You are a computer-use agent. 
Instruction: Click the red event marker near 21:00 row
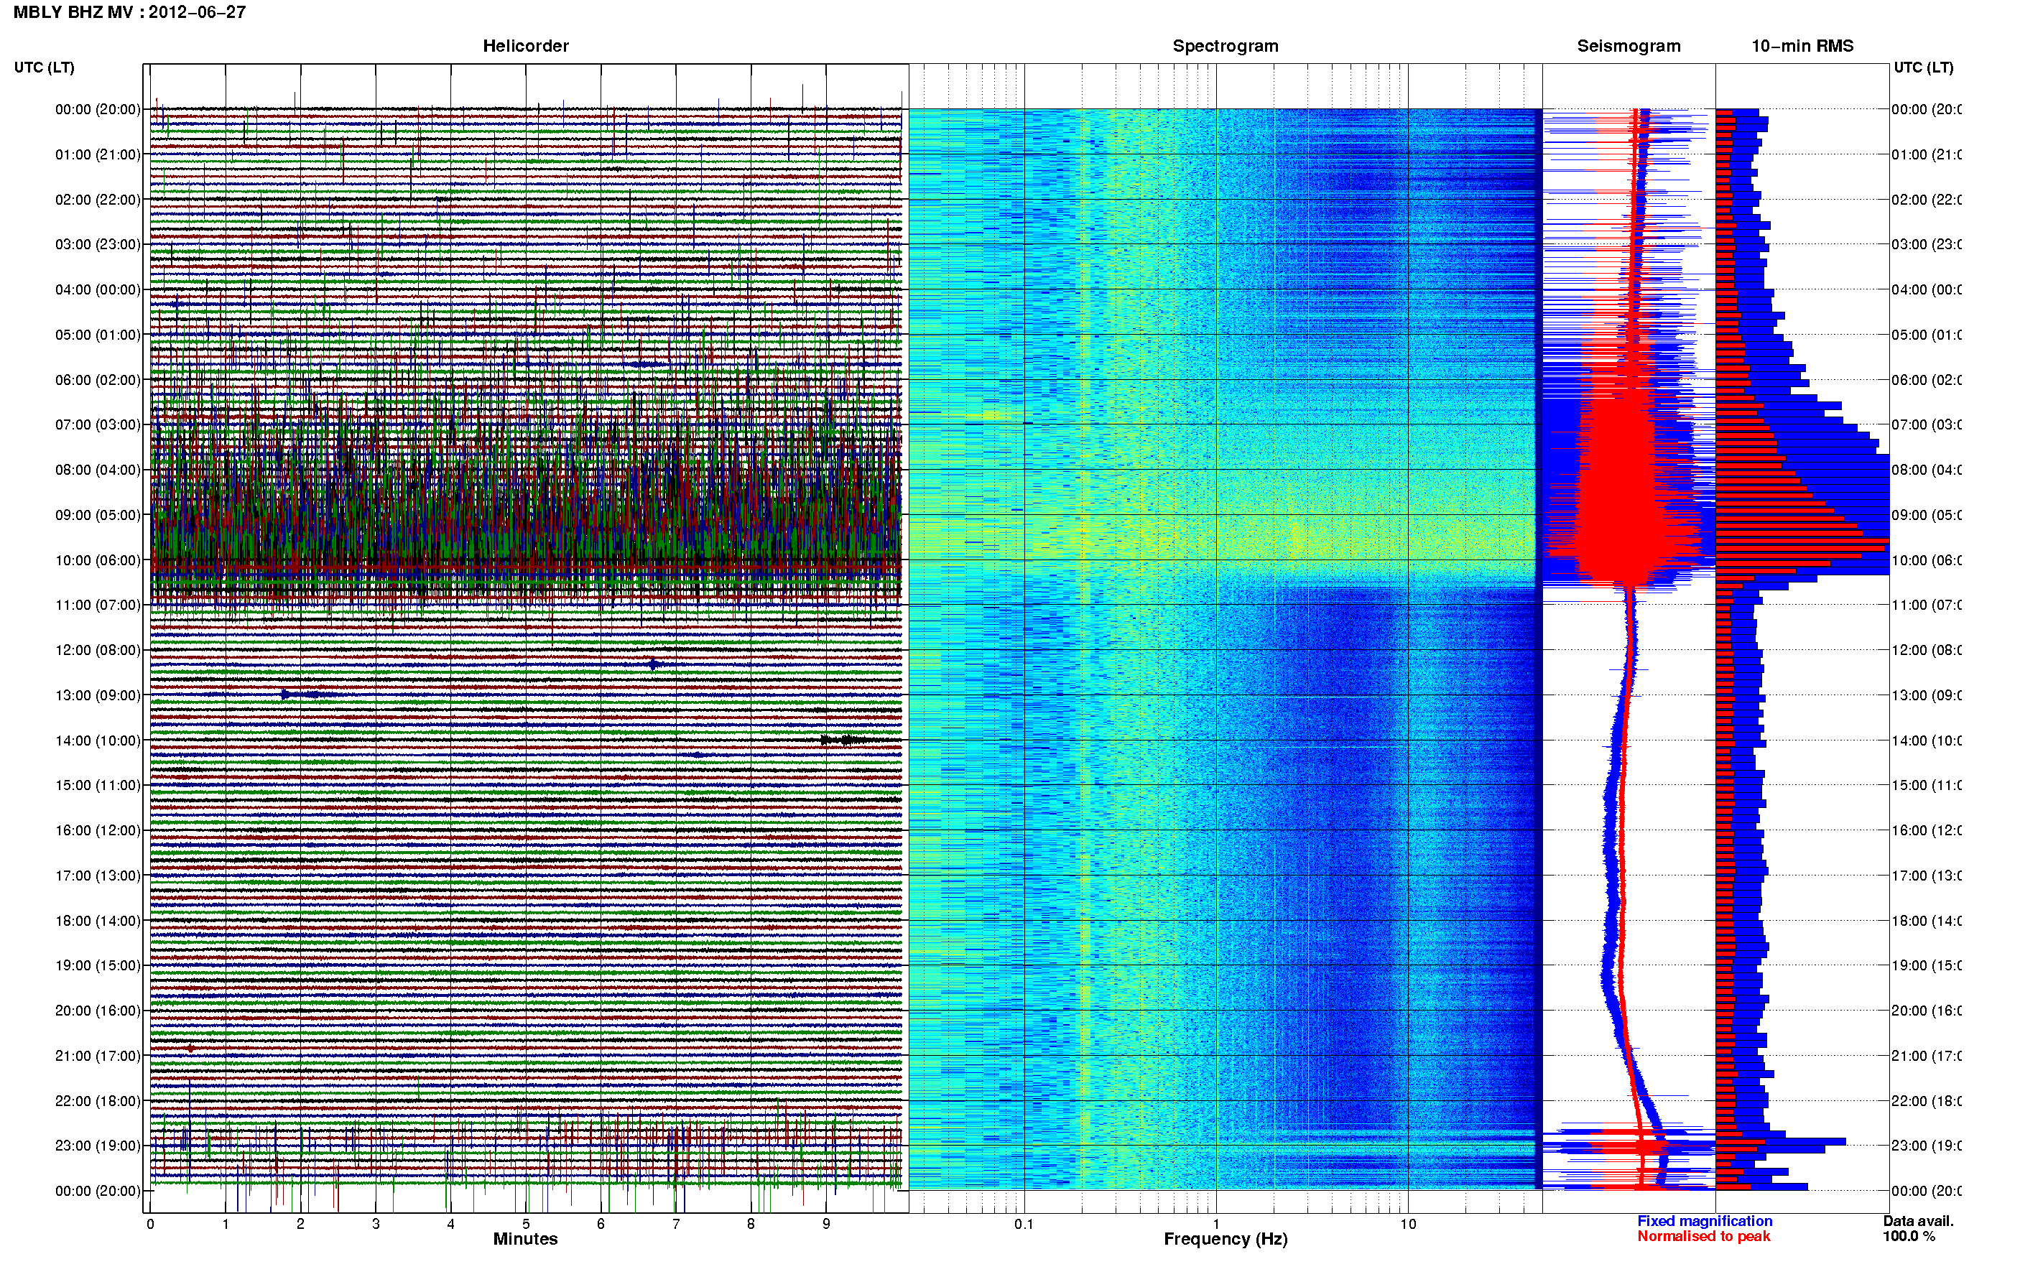point(190,1048)
